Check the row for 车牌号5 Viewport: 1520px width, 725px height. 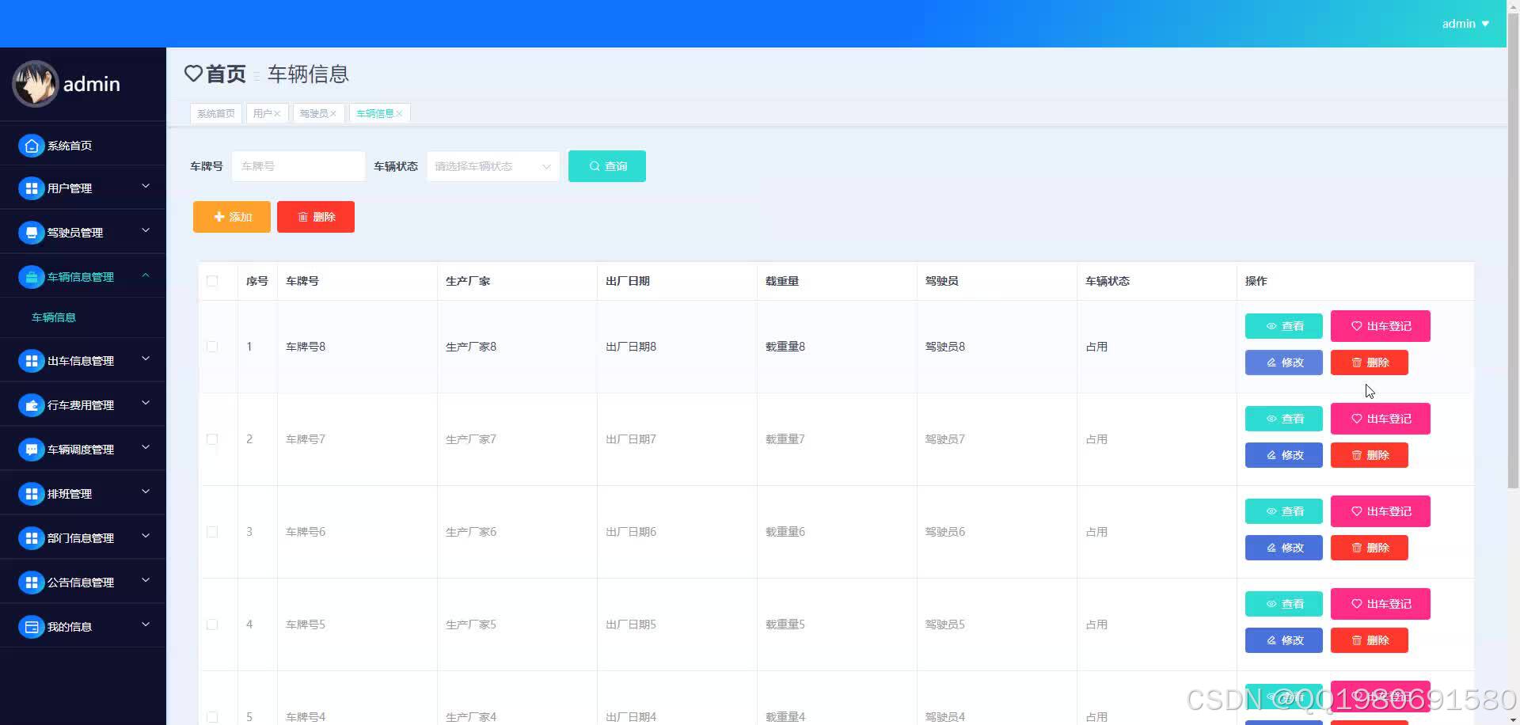click(212, 624)
